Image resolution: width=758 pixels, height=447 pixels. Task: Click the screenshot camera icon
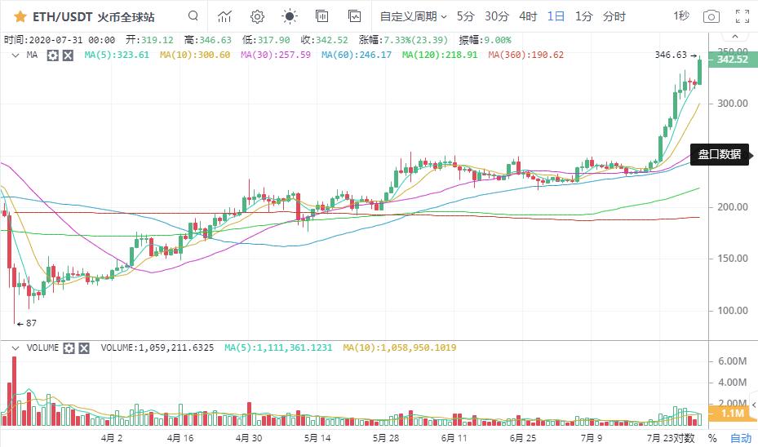pyautogui.click(x=711, y=16)
